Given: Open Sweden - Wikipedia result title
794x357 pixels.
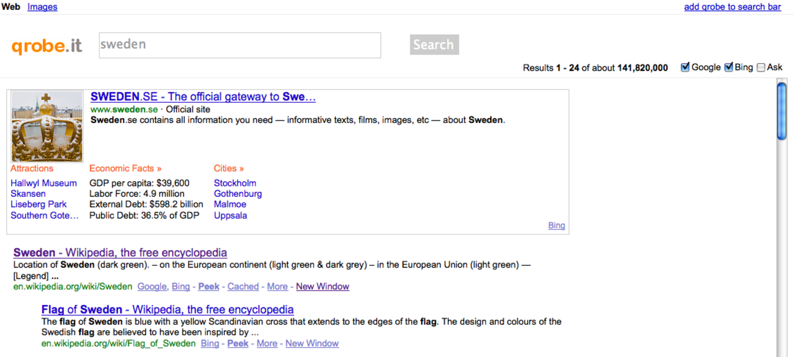Looking at the screenshot, I should point(120,253).
